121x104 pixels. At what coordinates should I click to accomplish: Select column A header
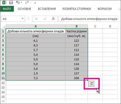[36, 26]
